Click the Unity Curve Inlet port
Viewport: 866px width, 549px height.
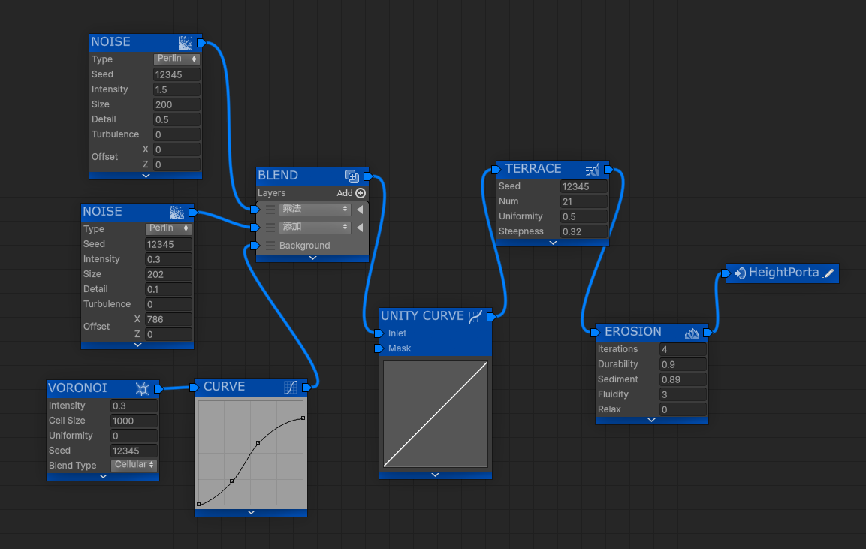point(379,333)
